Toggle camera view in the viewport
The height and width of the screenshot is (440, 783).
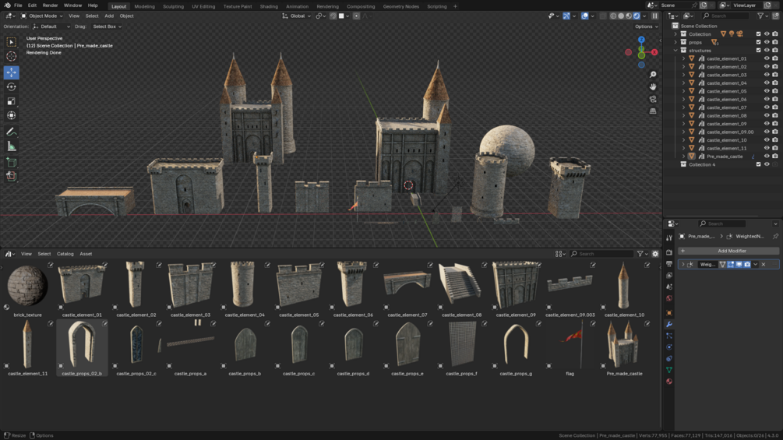pyautogui.click(x=653, y=99)
